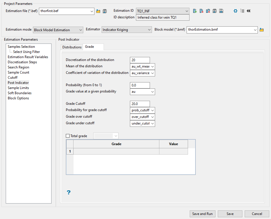Collapse the panel with the double-chevron icon
Viewport: 271px width, 219px height.
[249, 11]
